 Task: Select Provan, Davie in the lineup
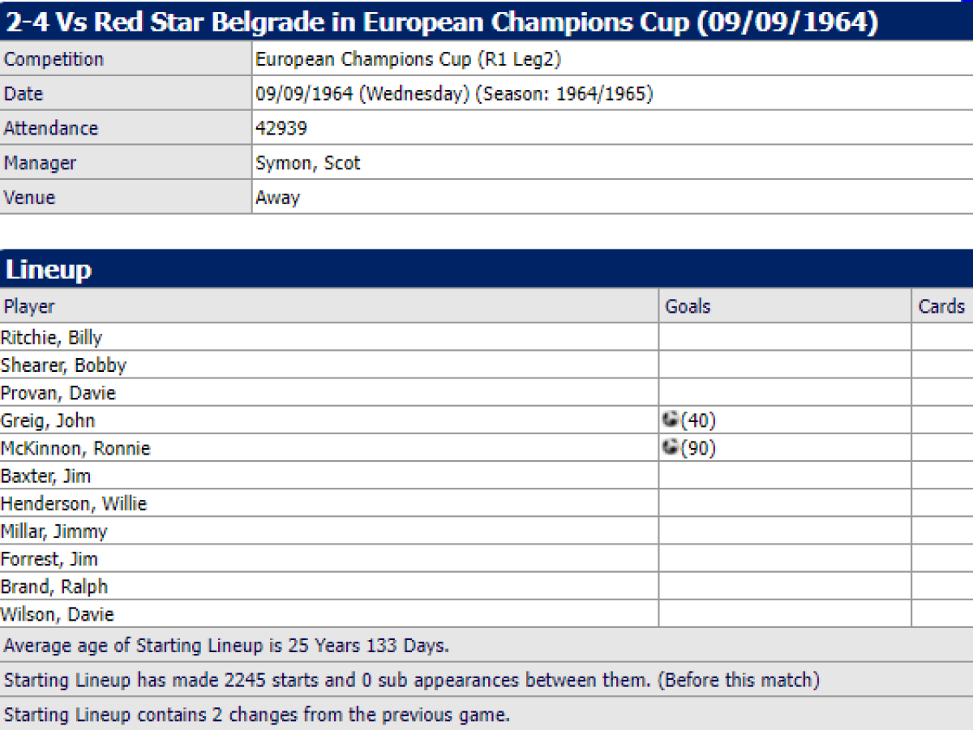(58, 393)
